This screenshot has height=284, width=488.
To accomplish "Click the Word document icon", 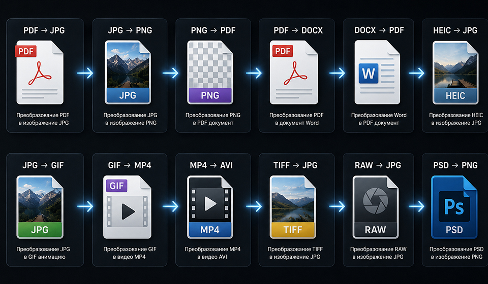I will tap(377, 72).
